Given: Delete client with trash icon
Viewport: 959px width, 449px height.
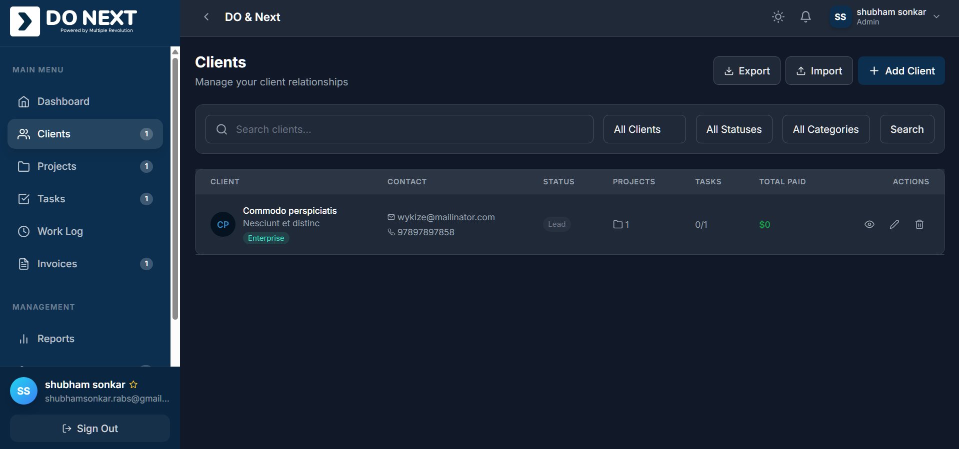Looking at the screenshot, I should click(x=919, y=224).
